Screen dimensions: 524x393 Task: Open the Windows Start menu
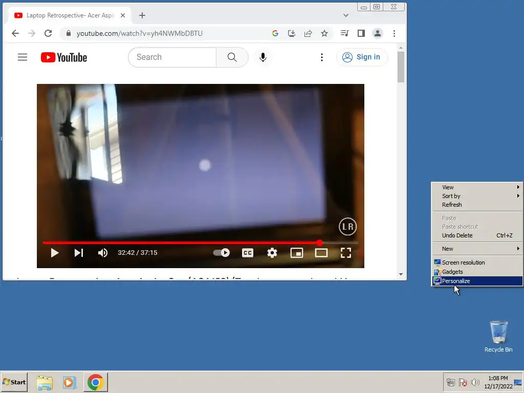click(14, 382)
